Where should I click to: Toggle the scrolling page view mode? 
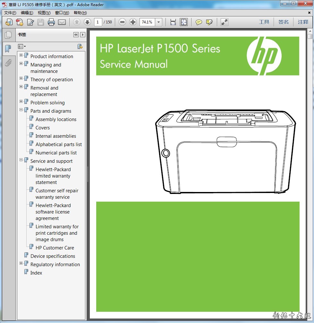[x=173, y=22]
